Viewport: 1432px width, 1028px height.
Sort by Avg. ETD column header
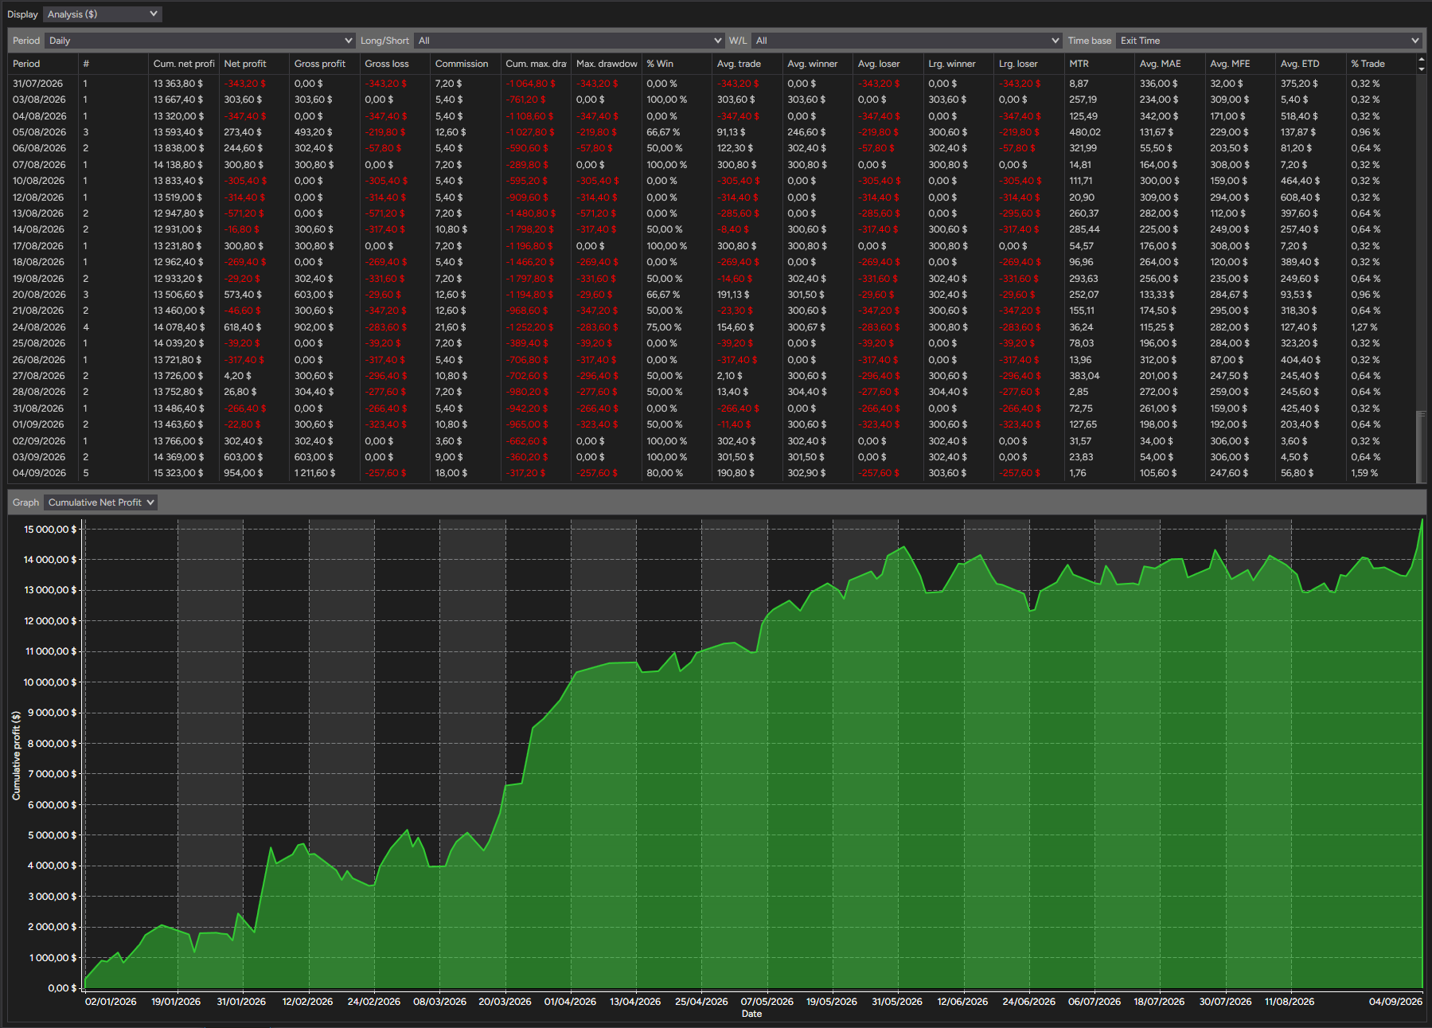[1311, 64]
